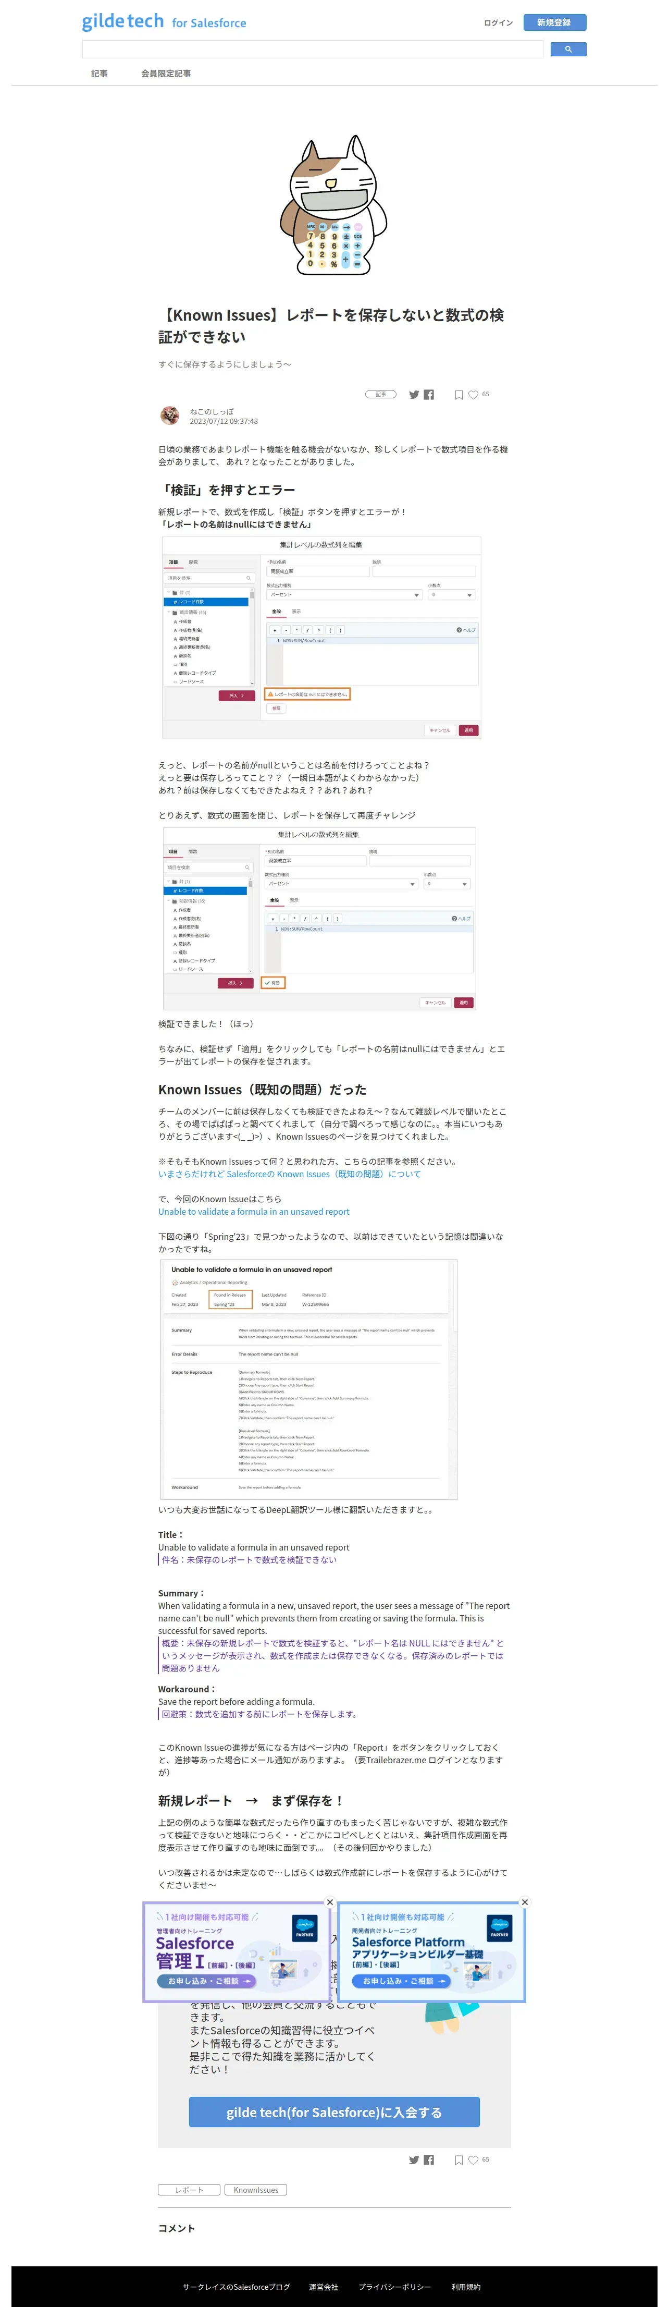Twitter share icon above the レポート tag
This screenshot has height=2307, width=669.
[x=414, y=2159]
